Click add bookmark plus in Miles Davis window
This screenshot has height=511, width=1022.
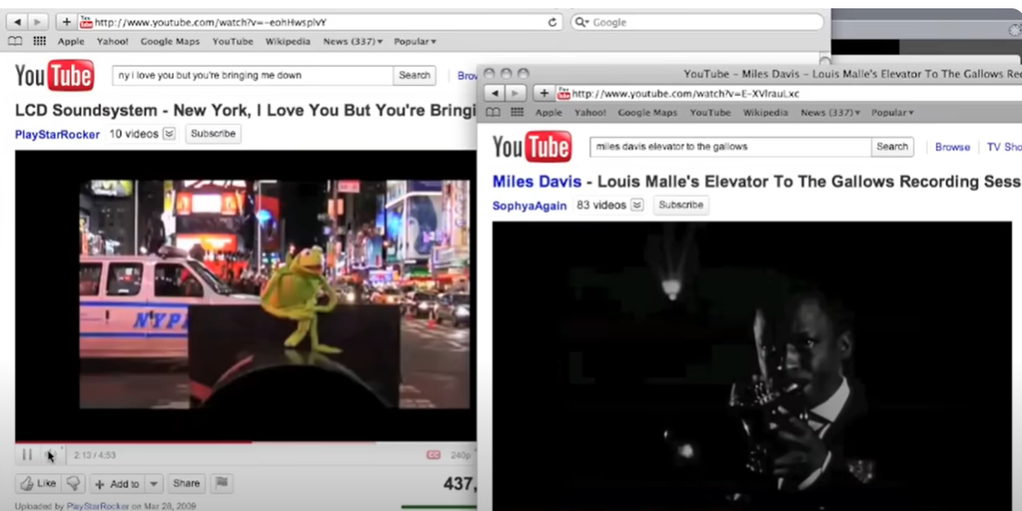click(x=544, y=93)
